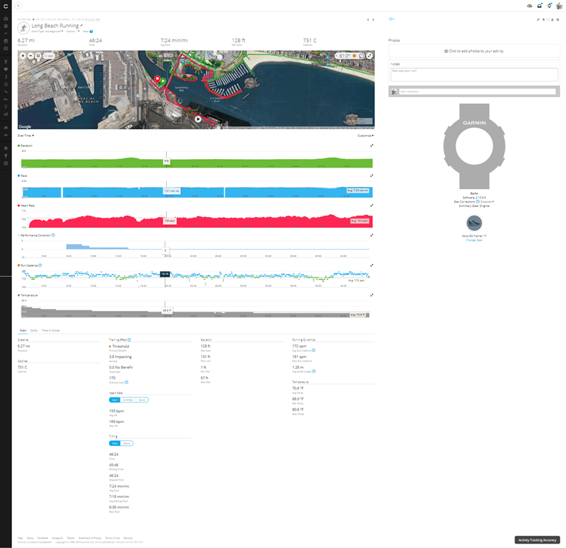Image resolution: width=566 pixels, height=548 pixels.
Task: Zoom out on the map
Action: point(31,56)
